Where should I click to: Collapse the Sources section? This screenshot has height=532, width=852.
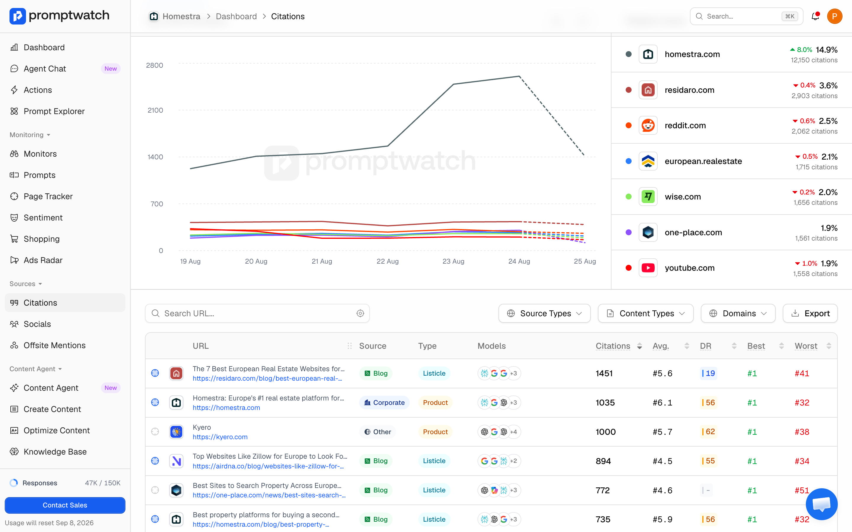[26, 284]
